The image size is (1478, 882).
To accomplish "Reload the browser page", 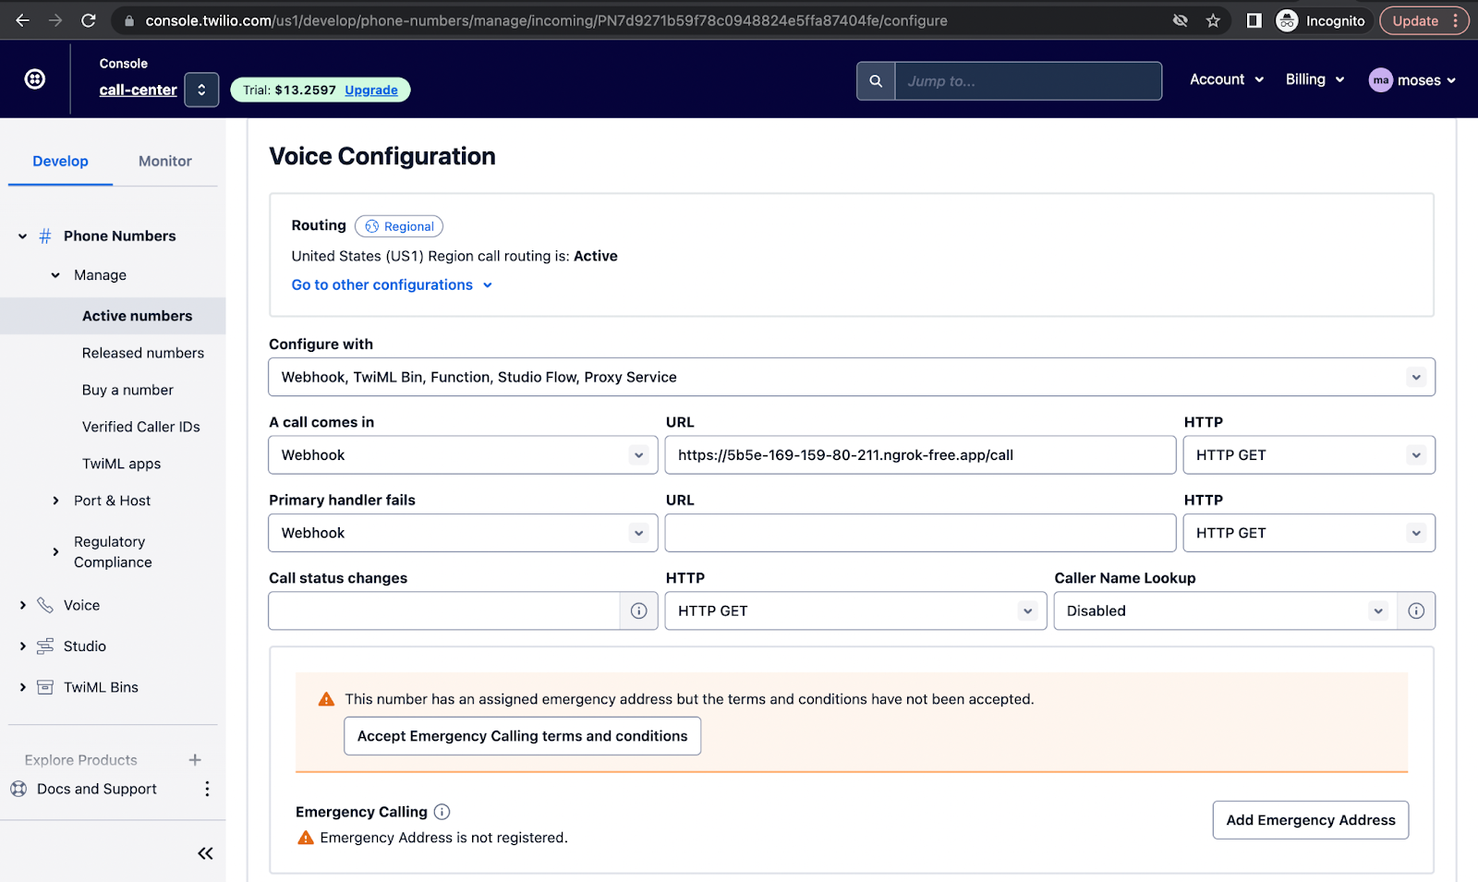I will click(x=89, y=20).
